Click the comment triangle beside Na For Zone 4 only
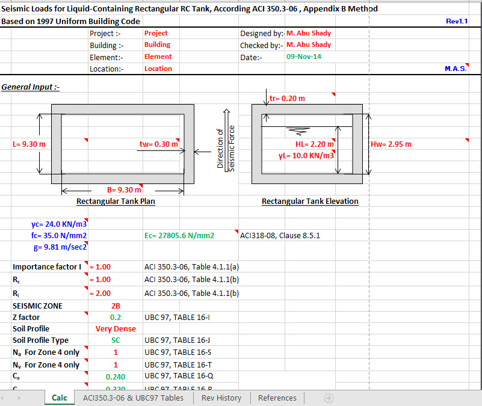The width and height of the screenshot is (482, 406). 85,348
